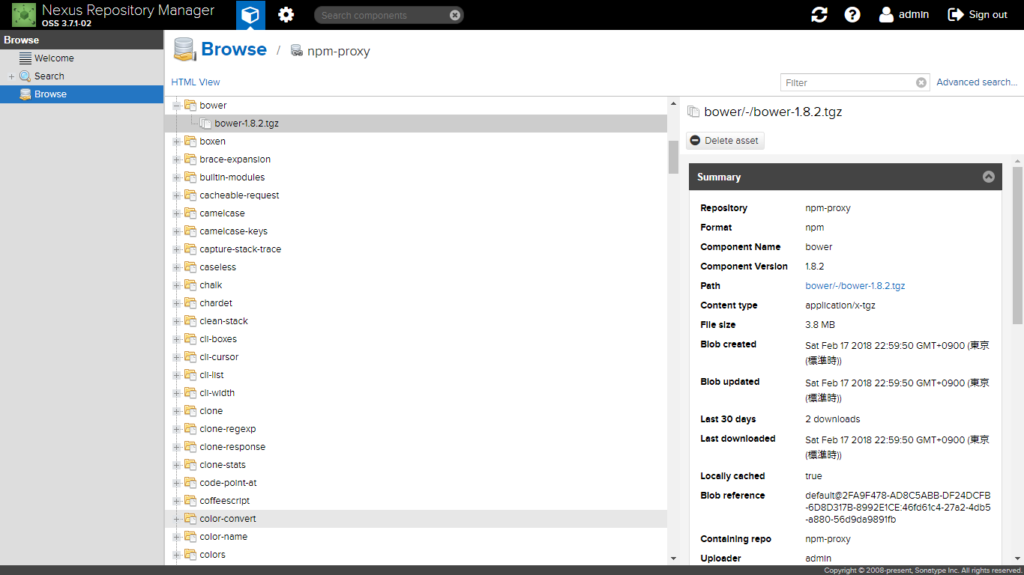Clear the Filter field X icon
The height and width of the screenshot is (575, 1024).
[921, 82]
